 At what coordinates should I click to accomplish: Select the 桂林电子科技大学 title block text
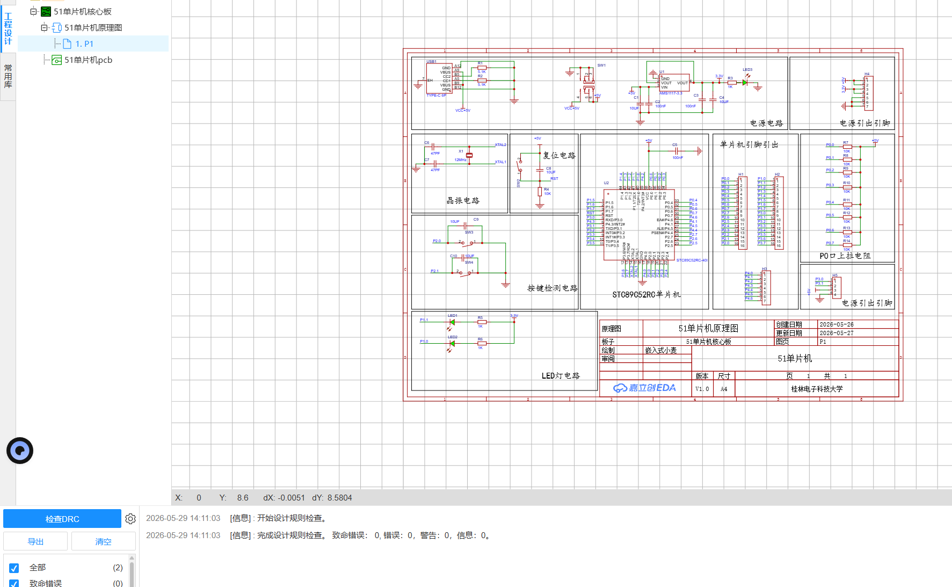tap(817, 389)
